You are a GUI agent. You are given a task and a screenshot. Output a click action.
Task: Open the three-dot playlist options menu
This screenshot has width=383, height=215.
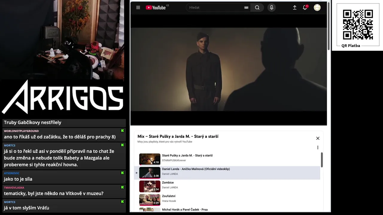click(318, 148)
